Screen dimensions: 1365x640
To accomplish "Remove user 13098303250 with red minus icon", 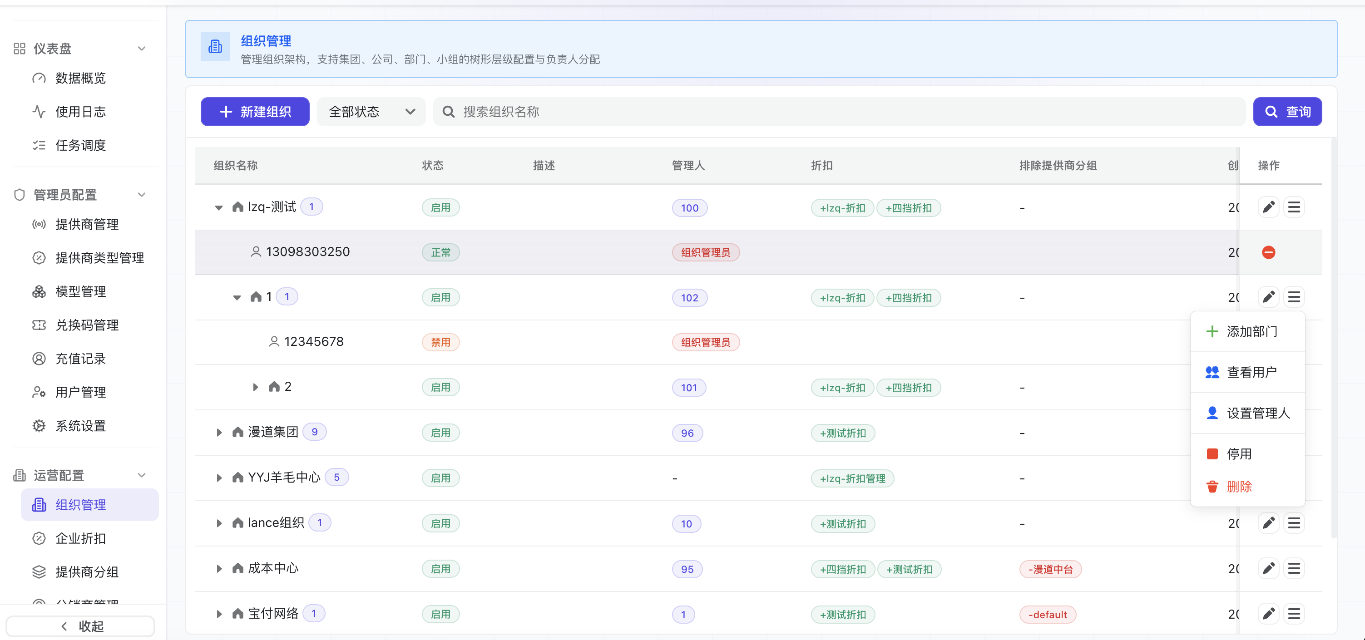I will coord(1269,252).
